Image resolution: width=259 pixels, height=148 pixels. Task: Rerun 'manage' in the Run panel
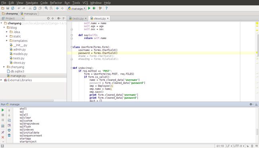coord(3,110)
